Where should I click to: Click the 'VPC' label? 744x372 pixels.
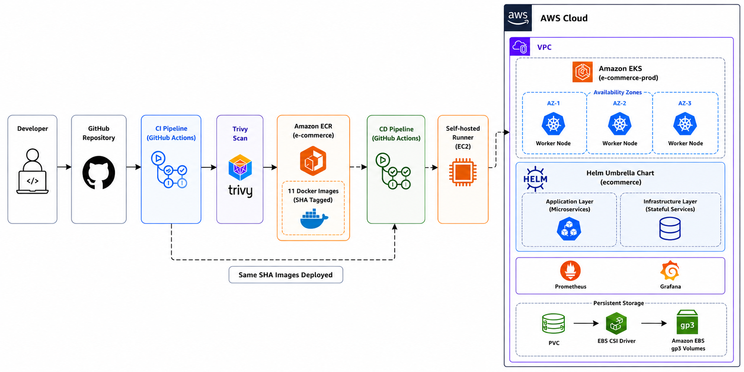pos(544,47)
